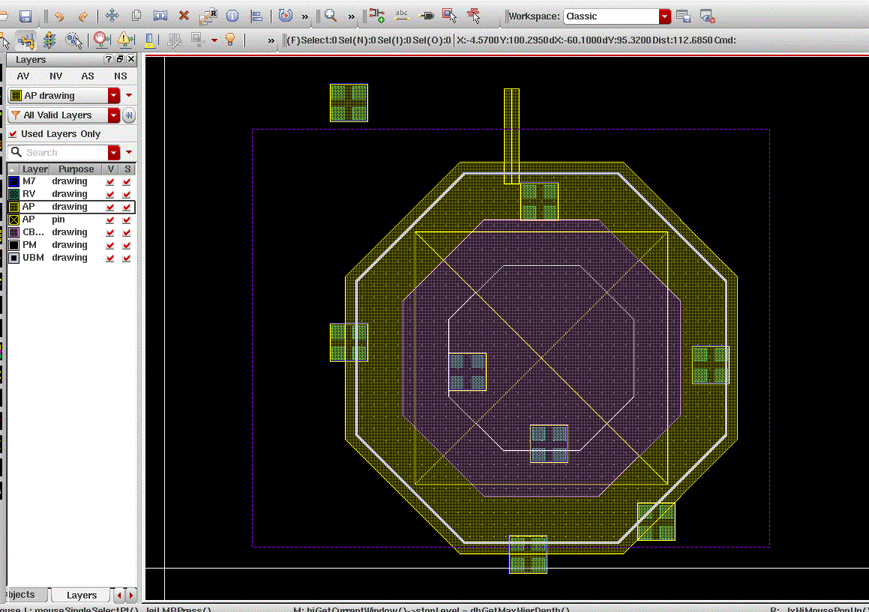Screen dimensions: 869x612
Task: Click the red rectangle selection-cursor icon
Action: click(449, 16)
